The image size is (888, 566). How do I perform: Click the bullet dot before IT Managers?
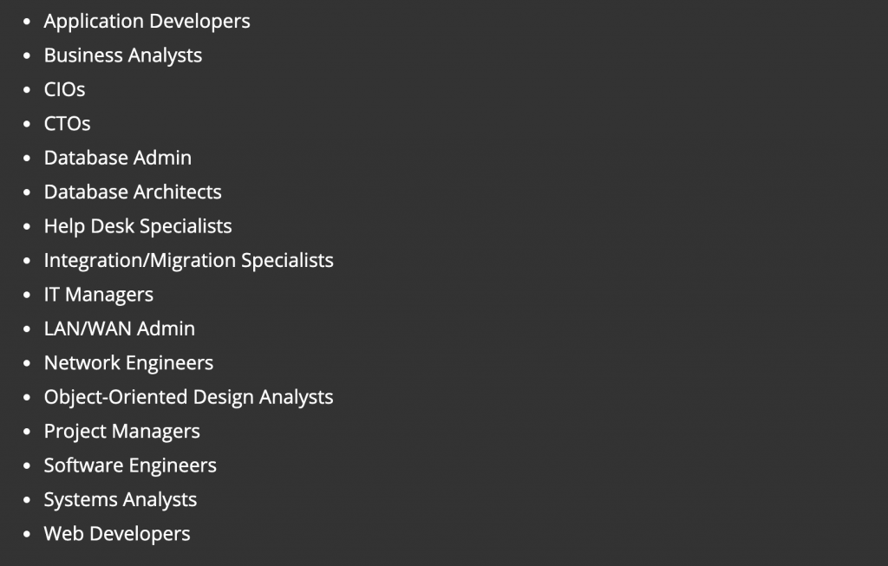27,296
